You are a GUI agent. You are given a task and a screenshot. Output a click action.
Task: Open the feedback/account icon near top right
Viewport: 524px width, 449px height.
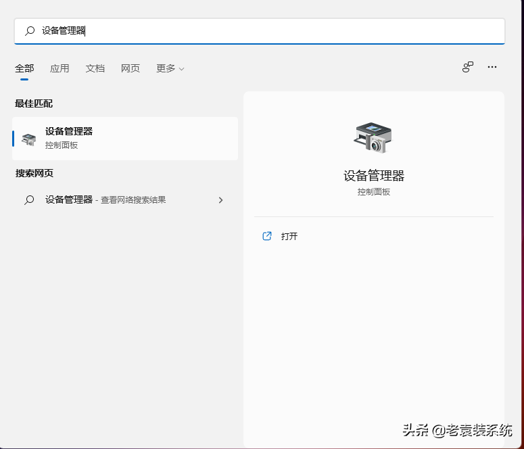coord(468,67)
